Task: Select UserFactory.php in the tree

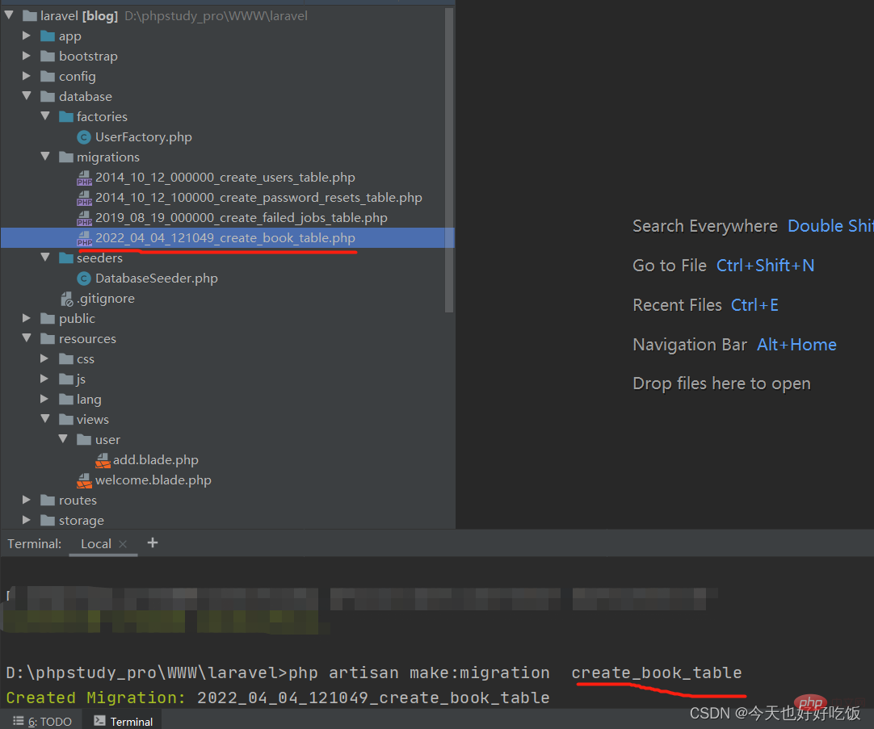Action: point(143,137)
